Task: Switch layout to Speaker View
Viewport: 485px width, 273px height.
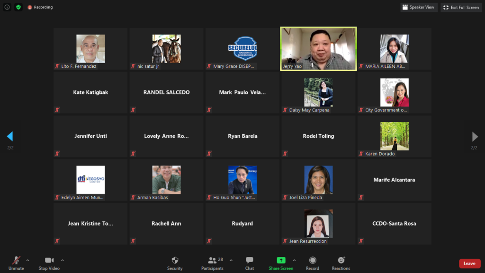Action: [418, 7]
